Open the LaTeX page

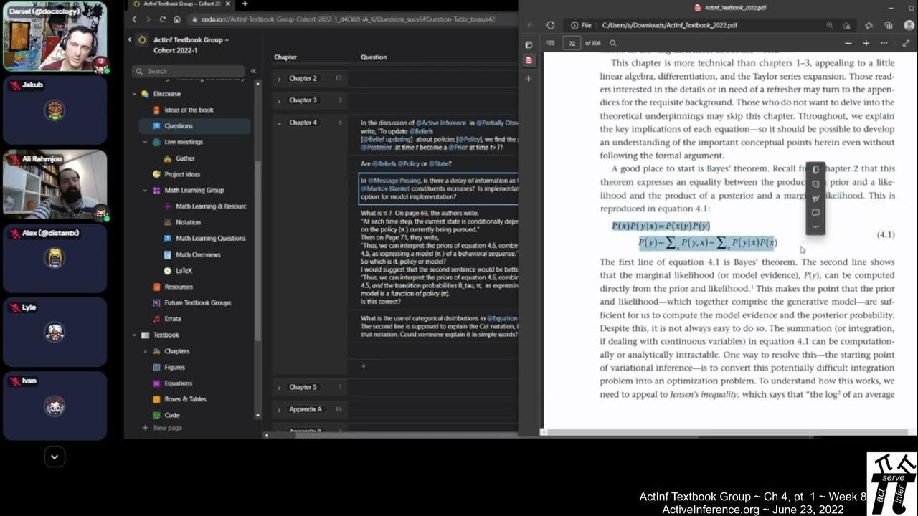(184, 271)
